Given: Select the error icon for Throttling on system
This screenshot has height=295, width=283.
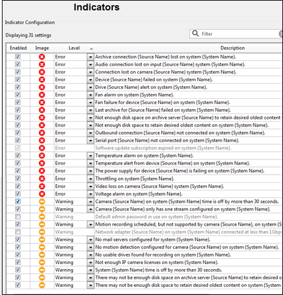Looking at the screenshot, I should pos(42,178).
